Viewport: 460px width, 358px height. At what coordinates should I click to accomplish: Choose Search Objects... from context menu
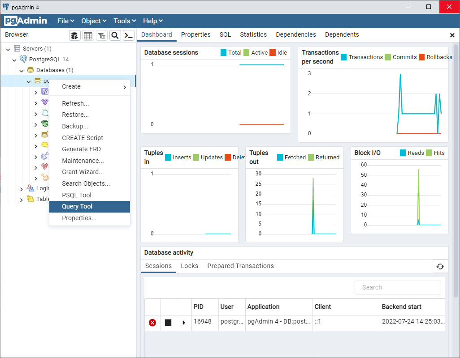(90, 183)
